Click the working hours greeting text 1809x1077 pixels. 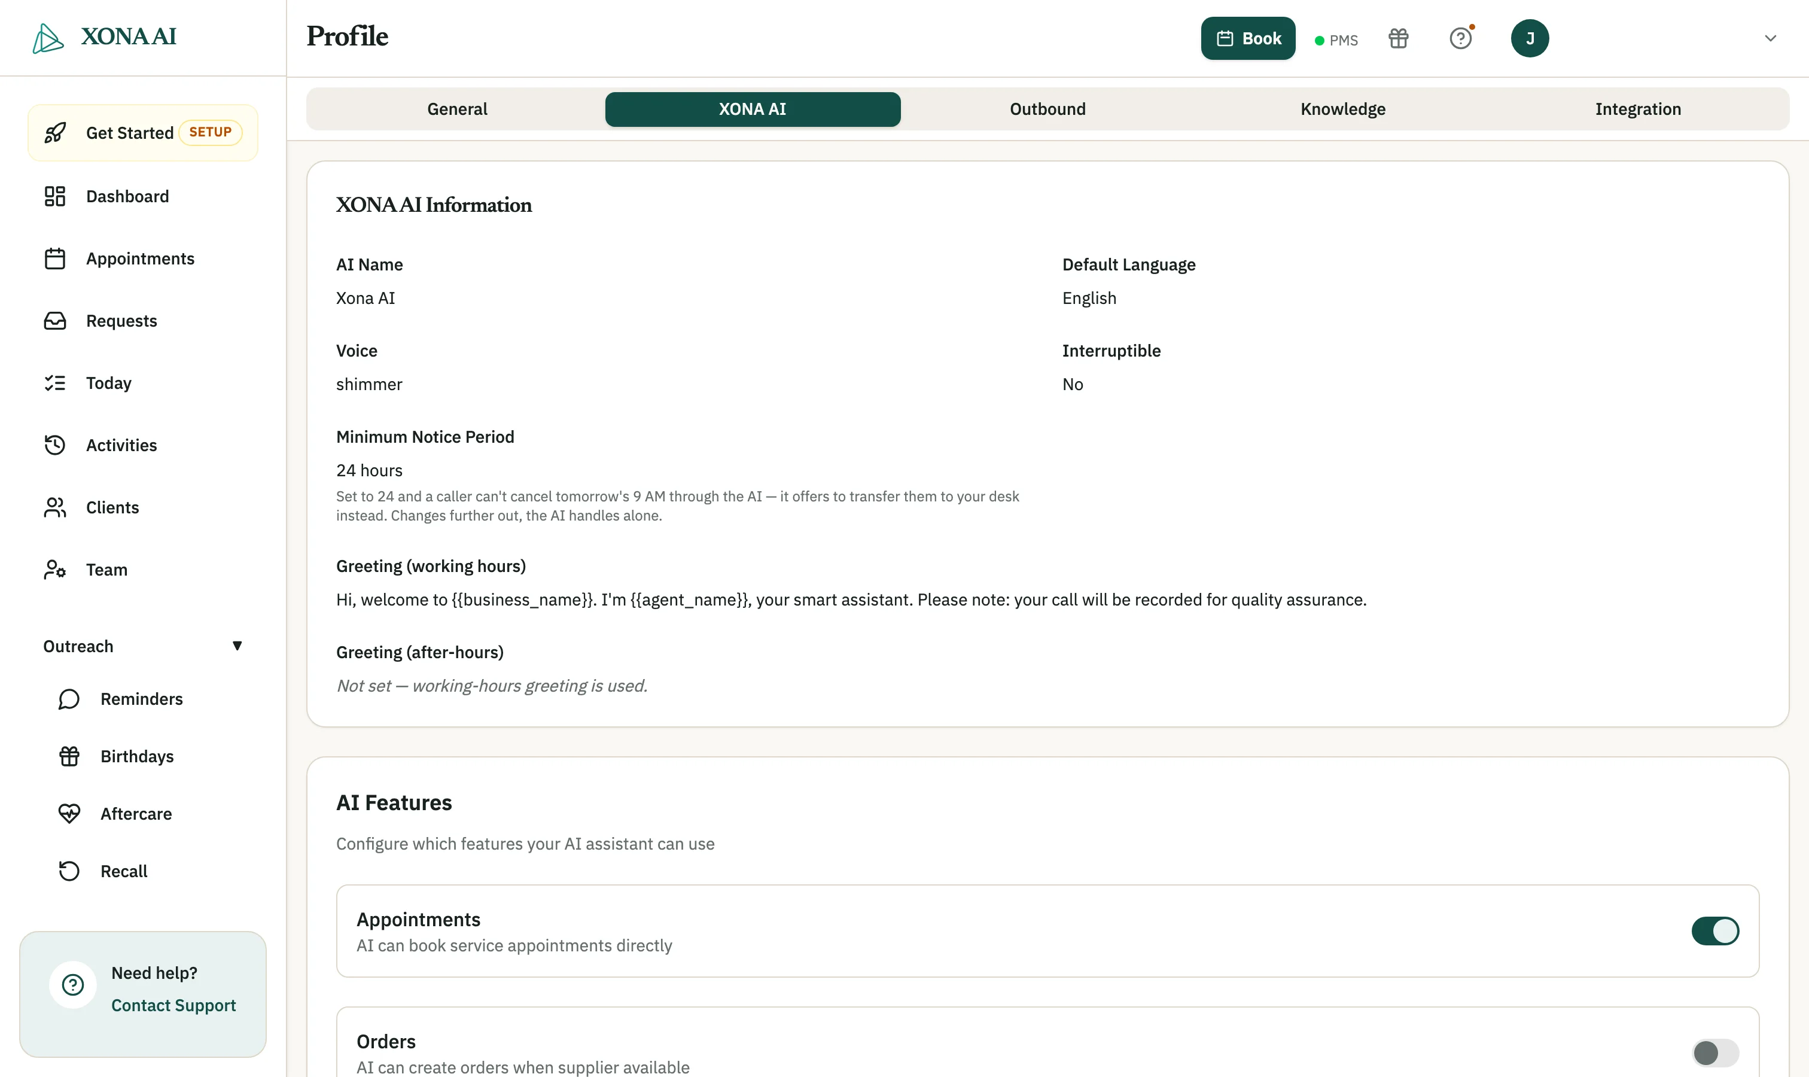click(x=851, y=600)
